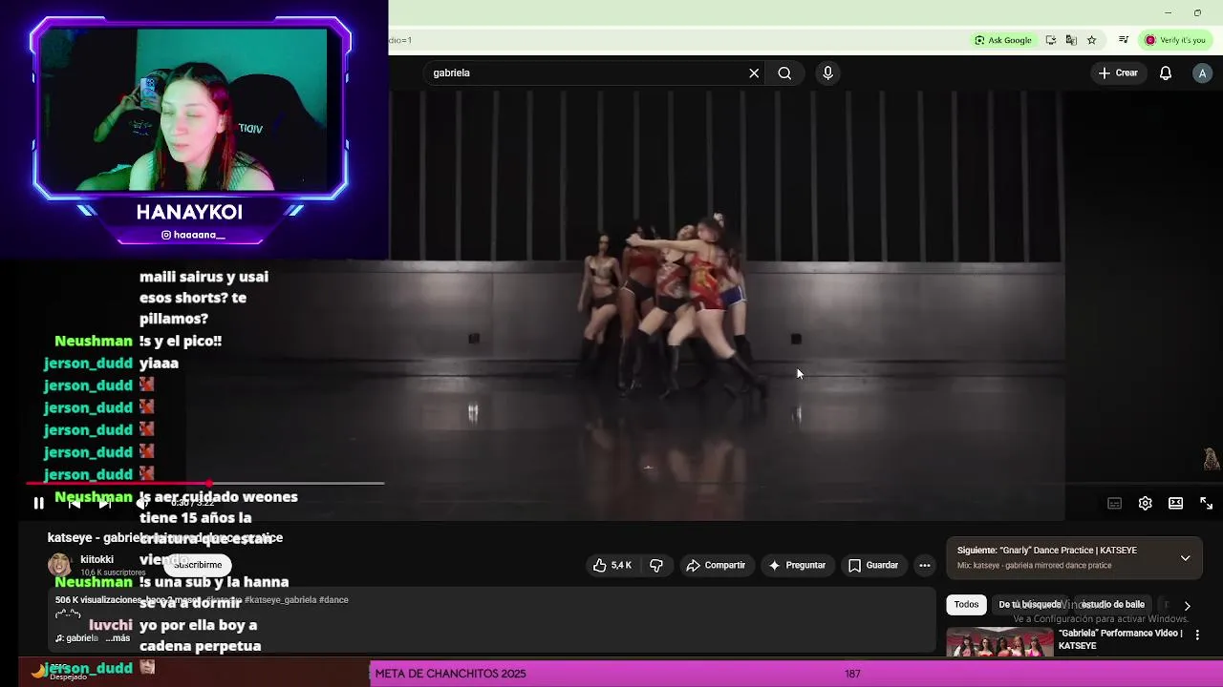The width and height of the screenshot is (1223, 687).
Task: Open the video player settings gear
Action: [x=1145, y=504]
